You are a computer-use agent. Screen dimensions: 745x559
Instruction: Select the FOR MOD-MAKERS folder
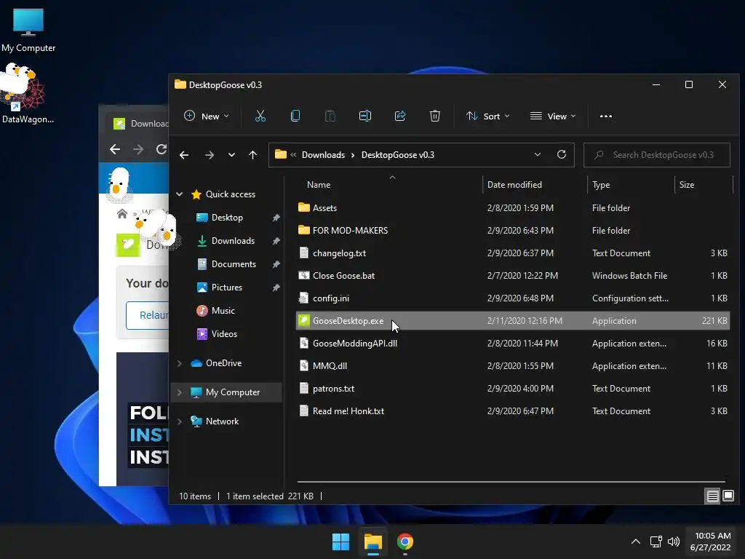pyautogui.click(x=513, y=231)
